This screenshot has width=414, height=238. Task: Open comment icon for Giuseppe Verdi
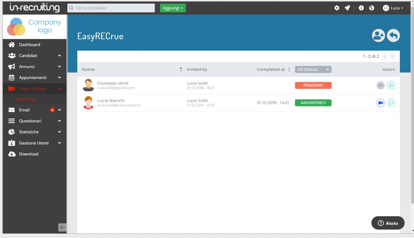[391, 85]
